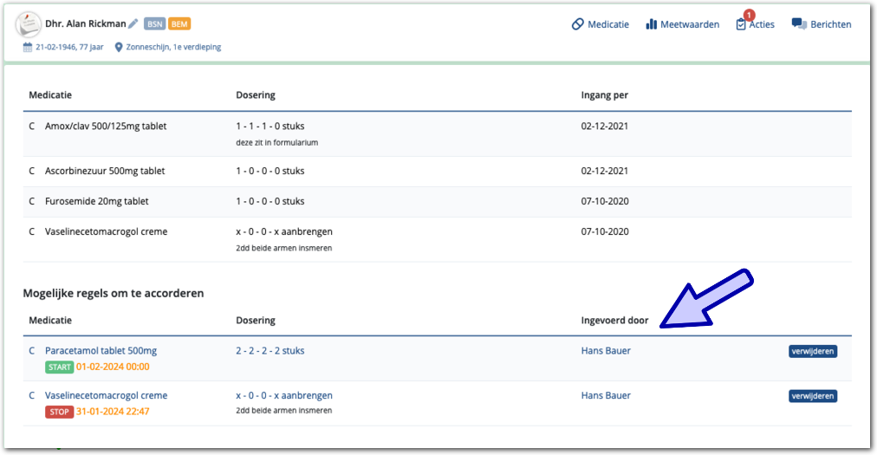Click the patient avatar photo icon
The height and width of the screenshot is (455, 877).
(29, 24)
